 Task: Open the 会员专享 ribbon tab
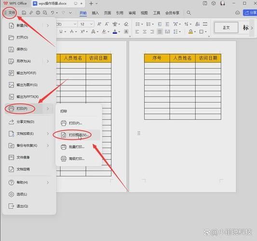pos(172,13)
